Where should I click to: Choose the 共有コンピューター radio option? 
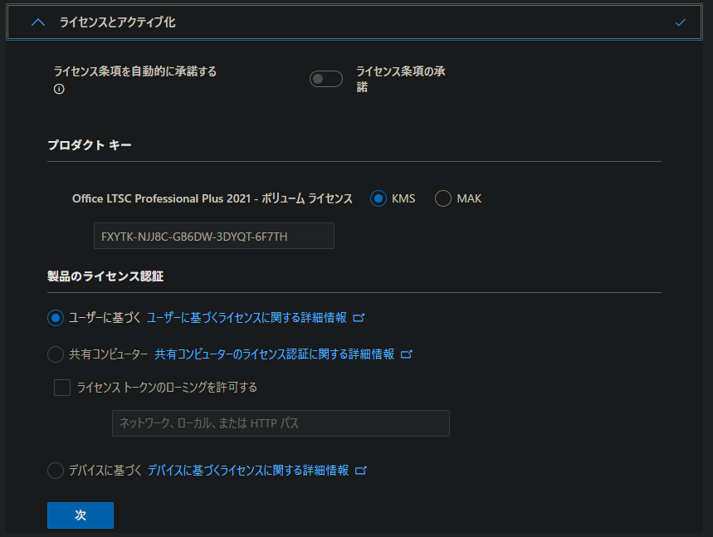[x=56, y=354]
